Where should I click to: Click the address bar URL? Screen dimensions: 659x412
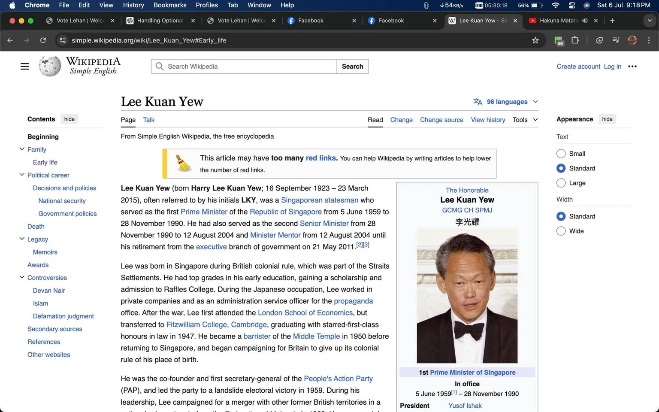tap(149, 40)
